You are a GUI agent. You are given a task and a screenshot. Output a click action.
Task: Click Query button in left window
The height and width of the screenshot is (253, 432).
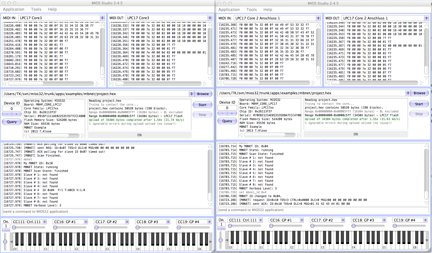pyautogui.click(x=12, y=122)
